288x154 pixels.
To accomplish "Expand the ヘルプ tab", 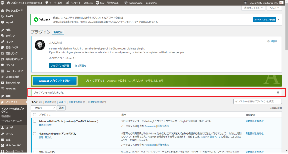I will tap(274, 8).
